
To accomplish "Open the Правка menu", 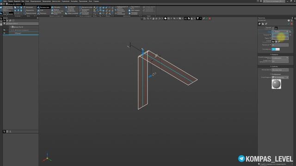I will pyautogui.click(x=10, y=1).
